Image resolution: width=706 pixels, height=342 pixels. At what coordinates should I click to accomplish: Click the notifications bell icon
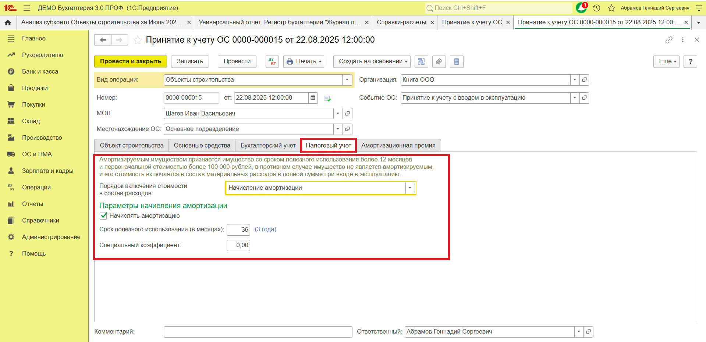tap(581, 8)
